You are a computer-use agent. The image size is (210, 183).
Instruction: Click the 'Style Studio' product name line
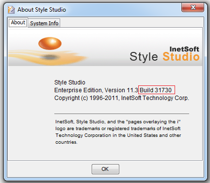tap(70, 83)
